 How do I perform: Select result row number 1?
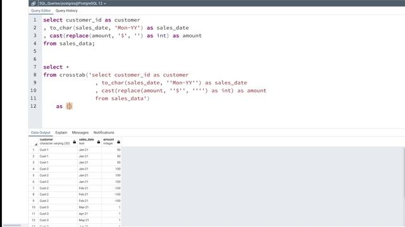coord(34,150)
